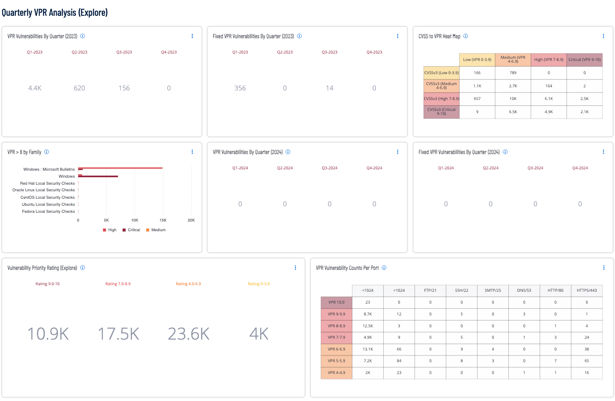Click 13.1K cell in VPR 6-6.9 row

point(368,349)
